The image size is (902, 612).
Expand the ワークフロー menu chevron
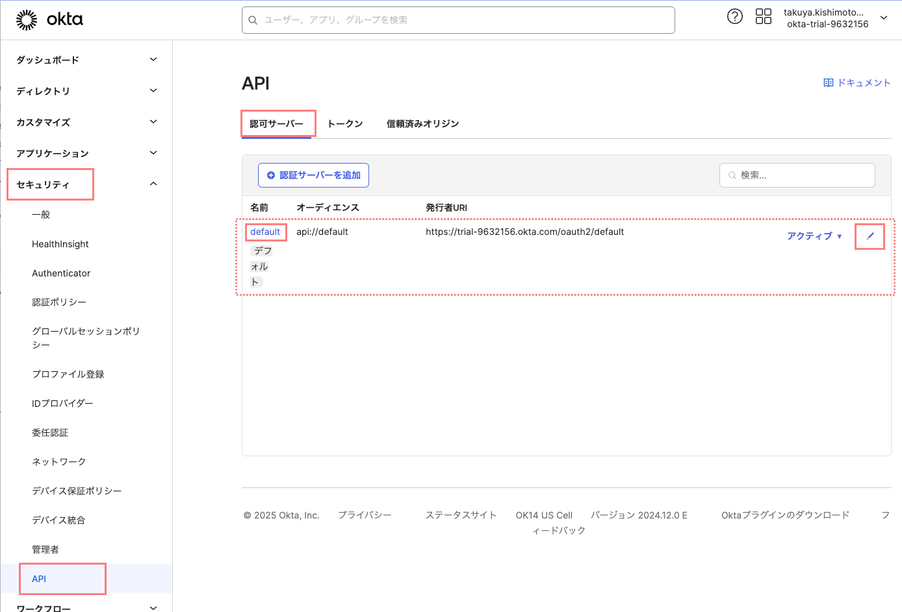[153, 608]
